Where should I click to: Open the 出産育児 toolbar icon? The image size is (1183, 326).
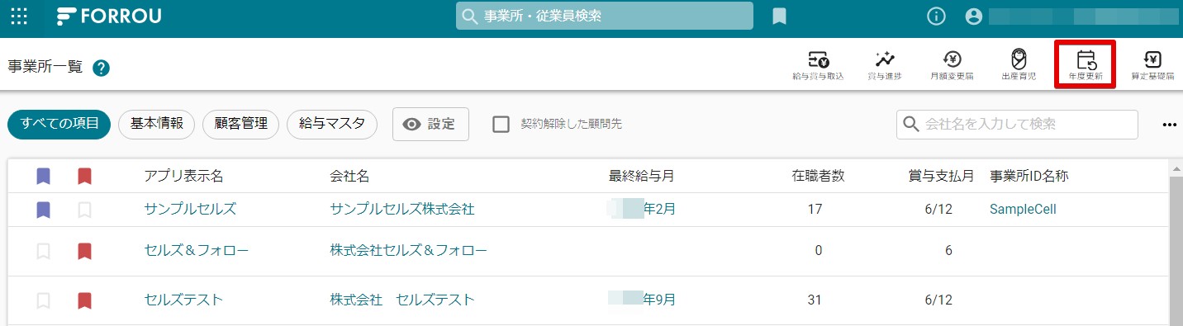click(x=1019, y=65)
